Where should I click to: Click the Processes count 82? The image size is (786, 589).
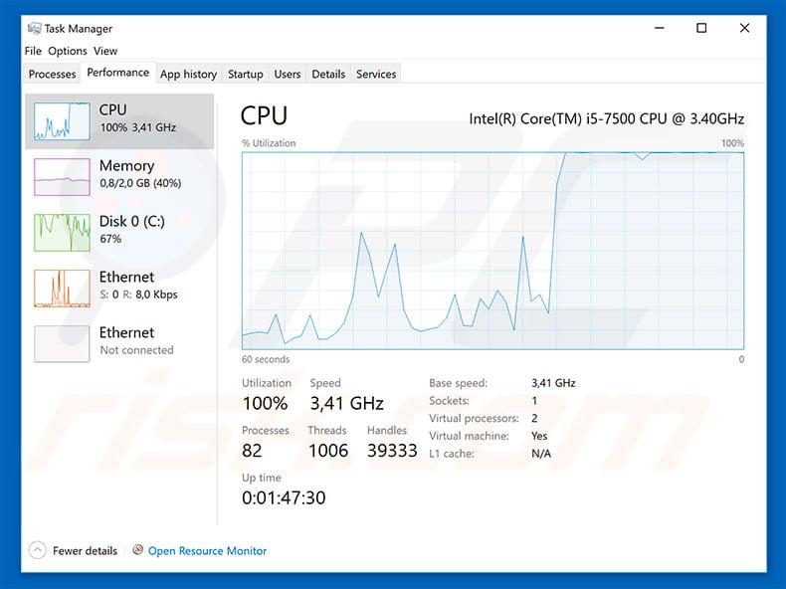pyautogui.click(x=252, y=450)
